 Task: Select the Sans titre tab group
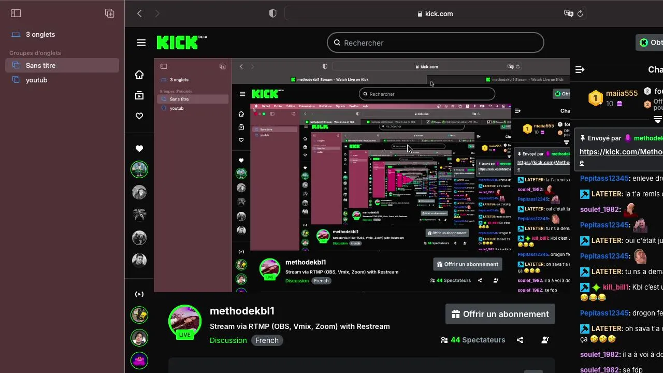tap(62, 65)
